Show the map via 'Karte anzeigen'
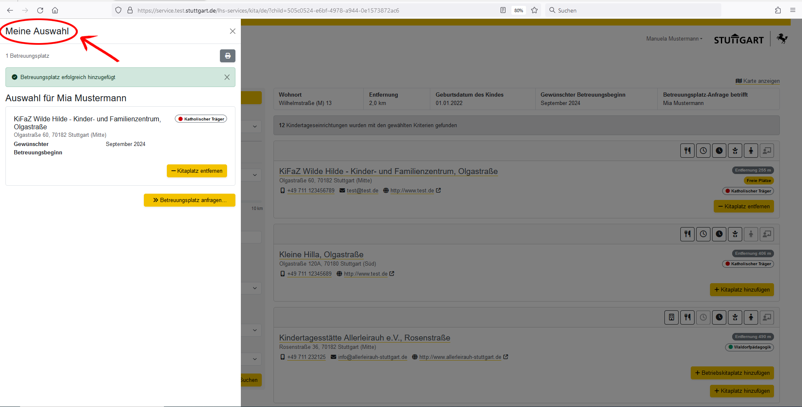Viewport: 802px width, 407px height. 758,81
